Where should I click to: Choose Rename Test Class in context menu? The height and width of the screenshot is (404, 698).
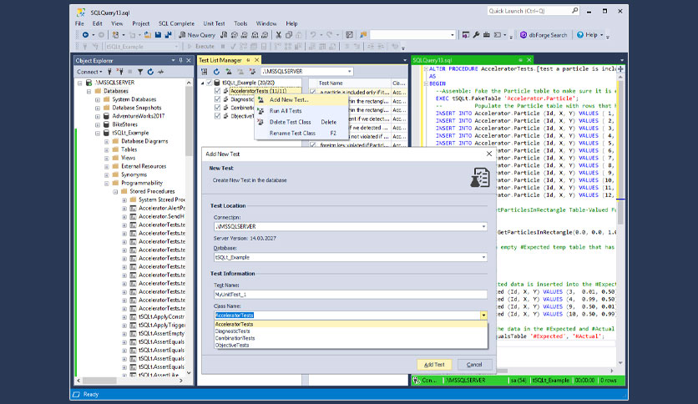coord(301,133)
